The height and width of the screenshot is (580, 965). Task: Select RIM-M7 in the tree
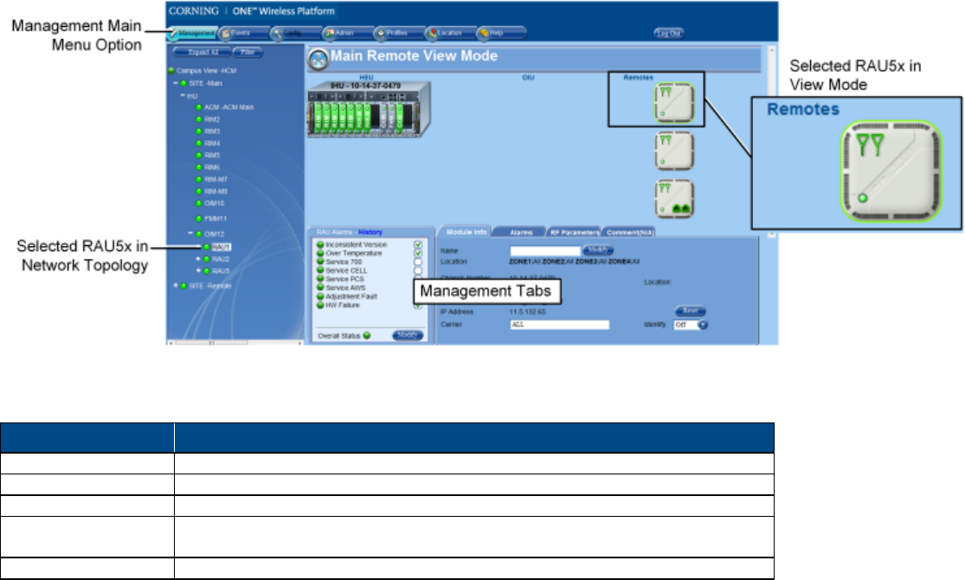pos(216,179)
